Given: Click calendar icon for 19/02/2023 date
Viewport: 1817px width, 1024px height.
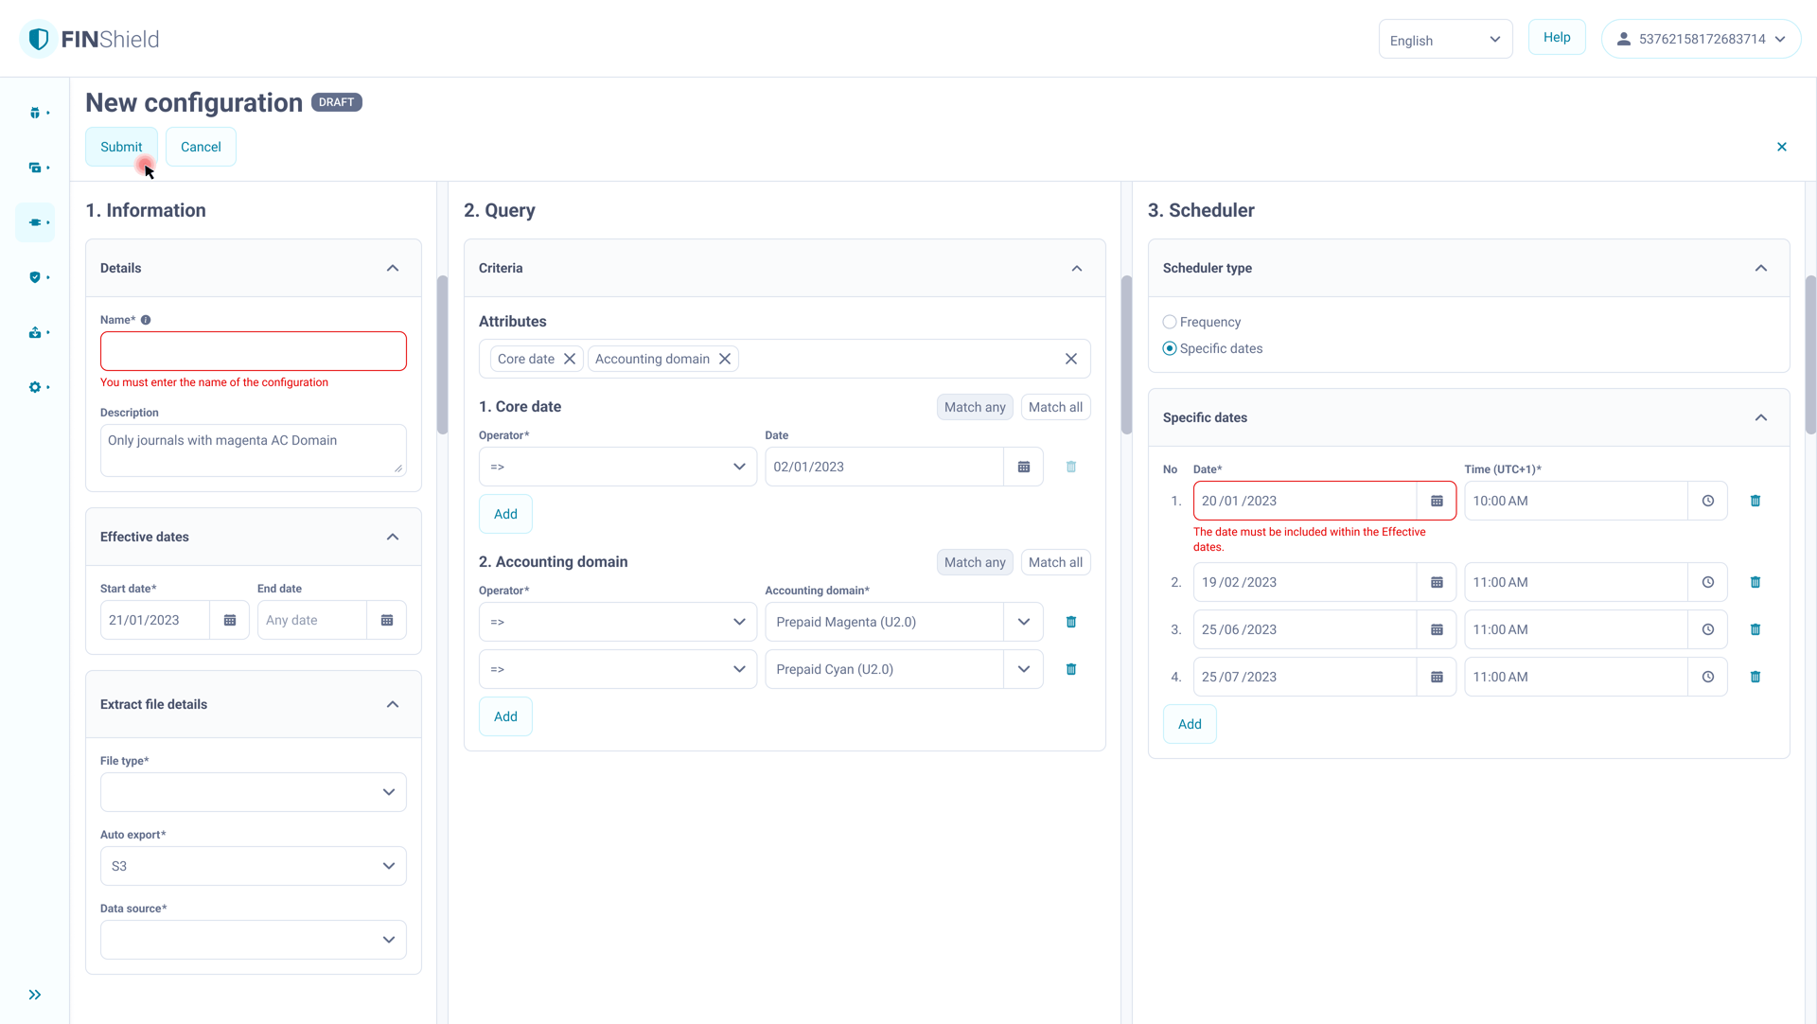Looking at the screenshot, I should pyautogui.click(x=1437, y=582).
